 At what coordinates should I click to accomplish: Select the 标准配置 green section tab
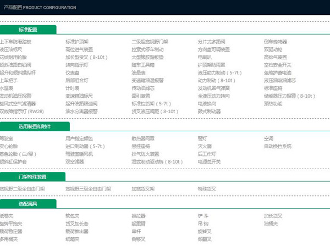tap(28, 30)
